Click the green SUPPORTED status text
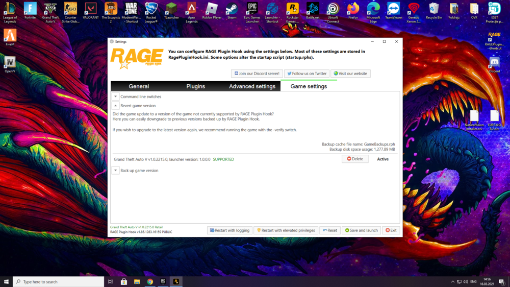510x287 pixels. pyautogui.click(x=223, y=159)
